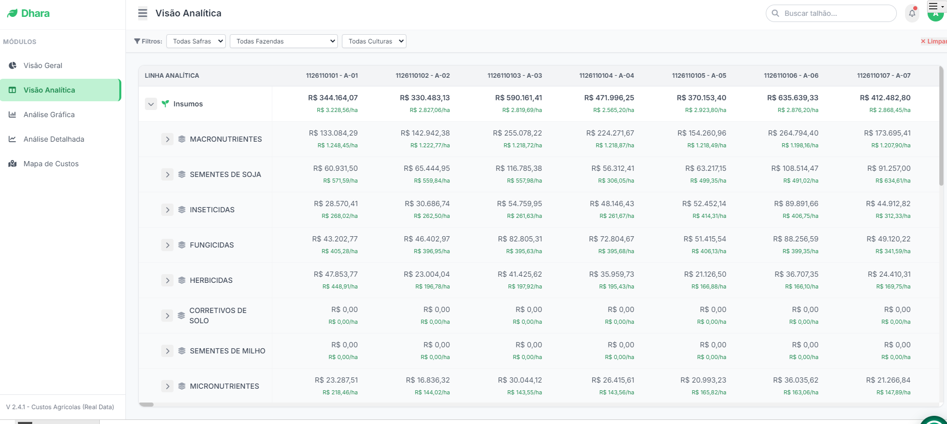
Task: Click the hamburger menu icon beside Visão Analítica
Action: click(x=143, y=13)
